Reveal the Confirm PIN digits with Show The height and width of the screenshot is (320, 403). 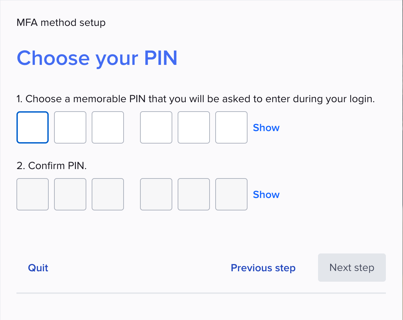click(x=266, y=195)
